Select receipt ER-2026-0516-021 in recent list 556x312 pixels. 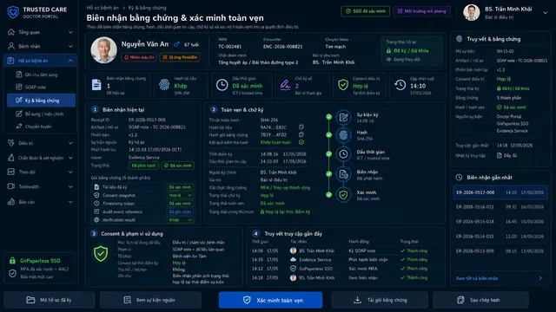point(500,207)
